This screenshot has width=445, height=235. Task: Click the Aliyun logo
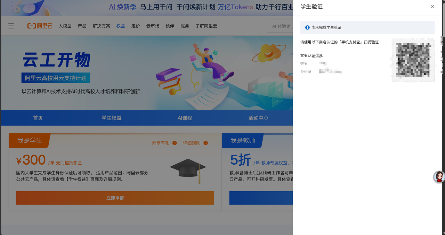pyautogui.click(x=40, y=26)
